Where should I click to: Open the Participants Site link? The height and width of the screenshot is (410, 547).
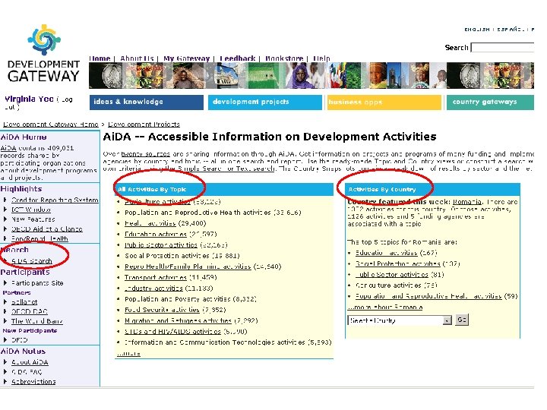(37, 282)
